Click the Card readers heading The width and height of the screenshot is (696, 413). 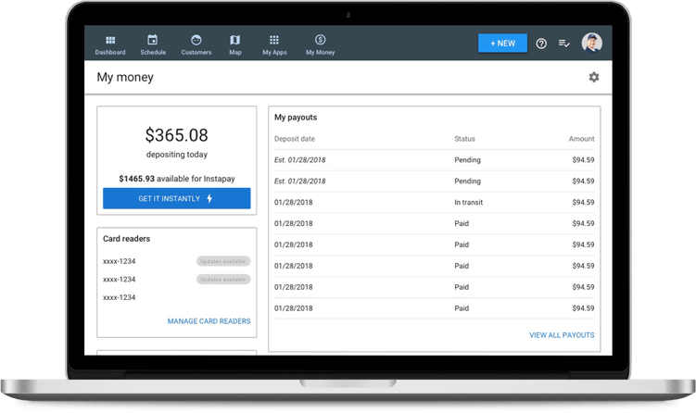click(127, 239)
